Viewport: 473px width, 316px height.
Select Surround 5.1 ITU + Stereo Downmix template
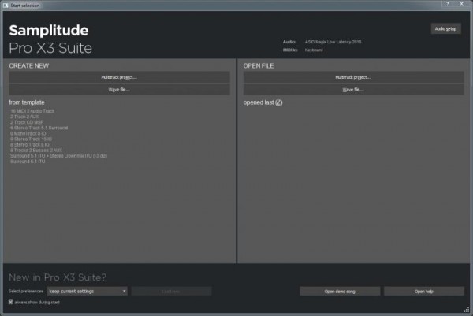click(x=58, y=156)
